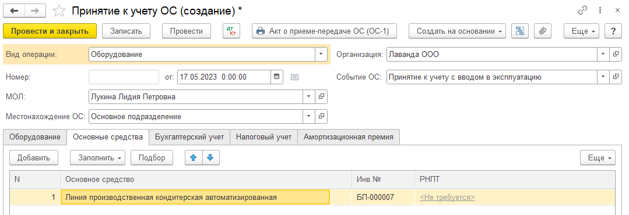The height and width of the screenshot is (215, 629).
Task: Open МОЛ person card with the square icon
Action: click(x=321, y=96)
